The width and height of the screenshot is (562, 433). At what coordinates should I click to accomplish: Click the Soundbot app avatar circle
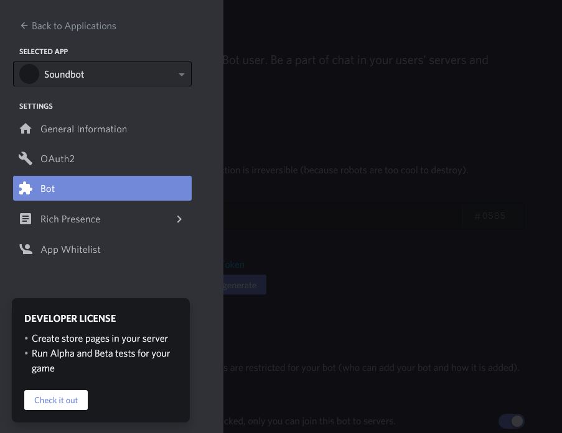(x=29, y=74)
